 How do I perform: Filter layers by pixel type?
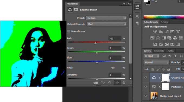click(x=164, y=56)
